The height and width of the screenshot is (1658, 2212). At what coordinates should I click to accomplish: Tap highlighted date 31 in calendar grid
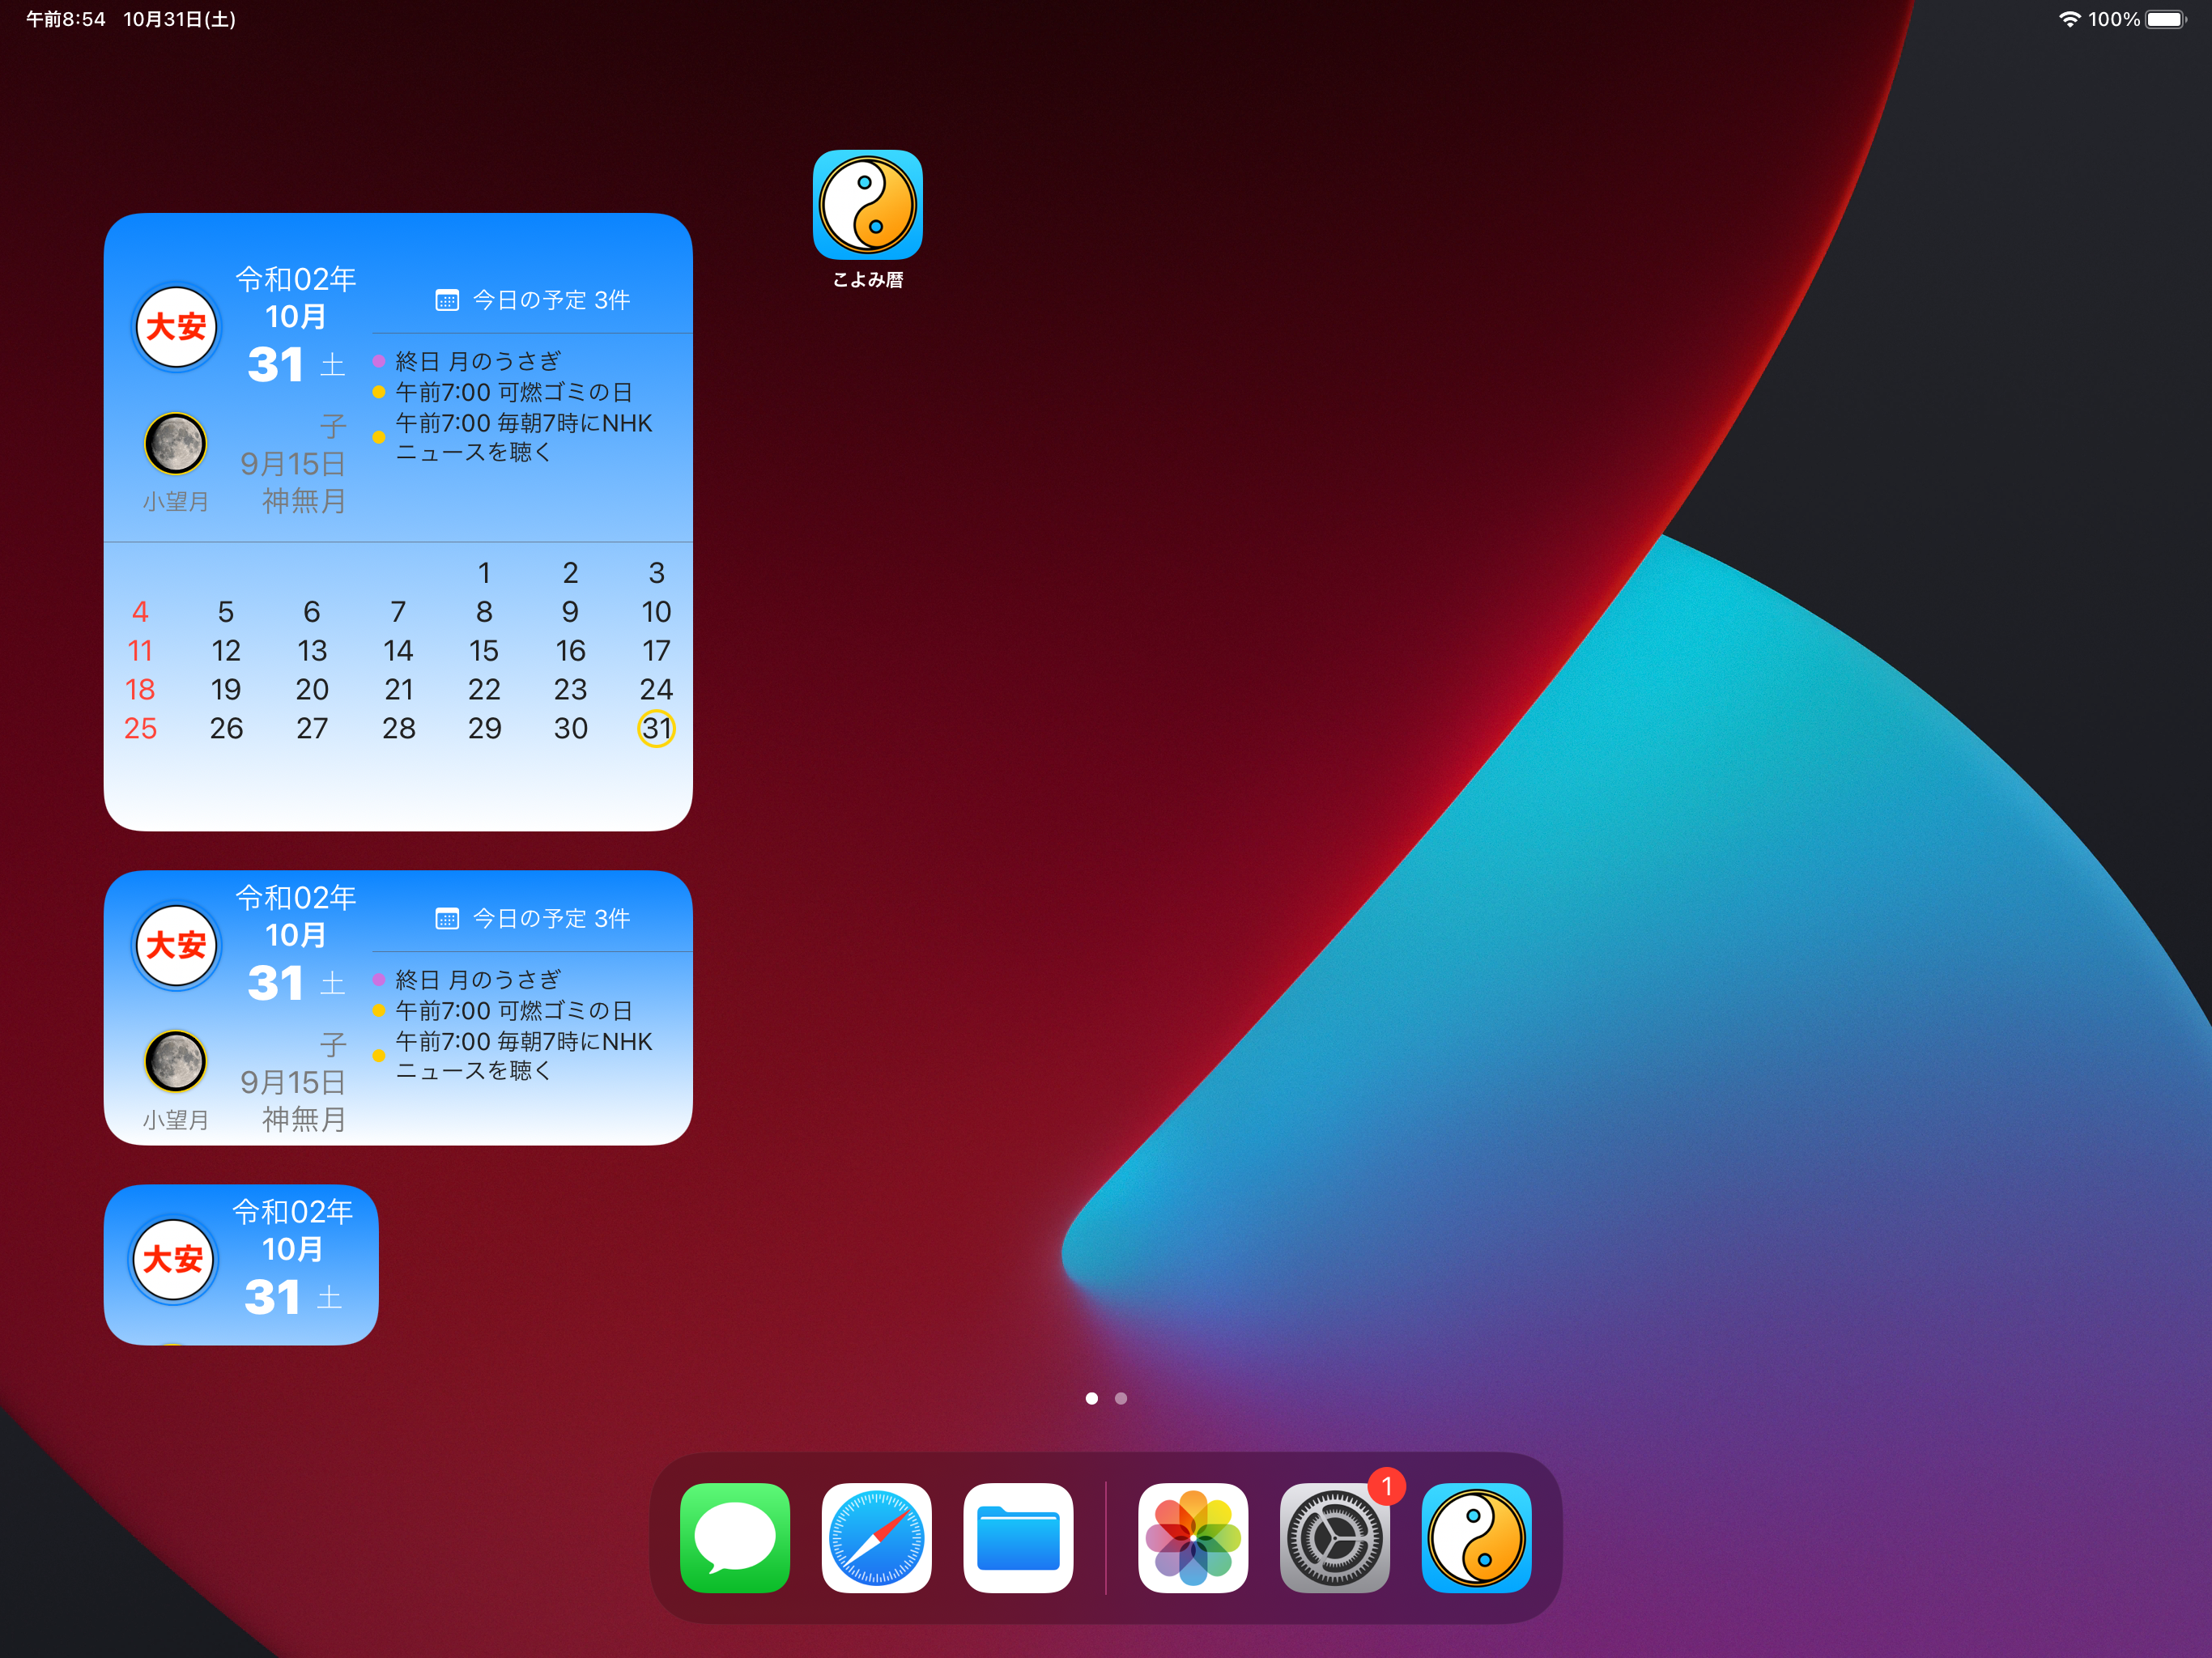point(656,728)
